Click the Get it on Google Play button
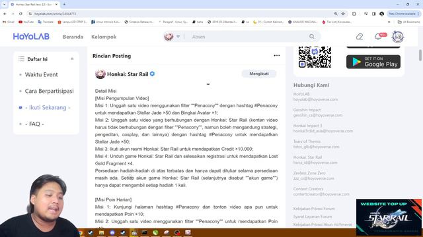Screen dimensions: 423x237 (373, 62)
